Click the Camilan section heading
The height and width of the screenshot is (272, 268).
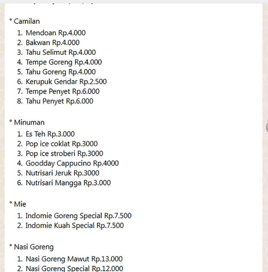[x=27, y=21]
